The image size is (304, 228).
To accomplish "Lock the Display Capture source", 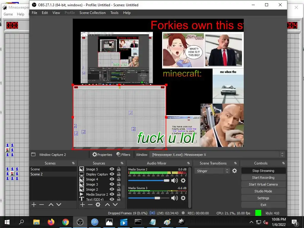I will pos(119,174).
